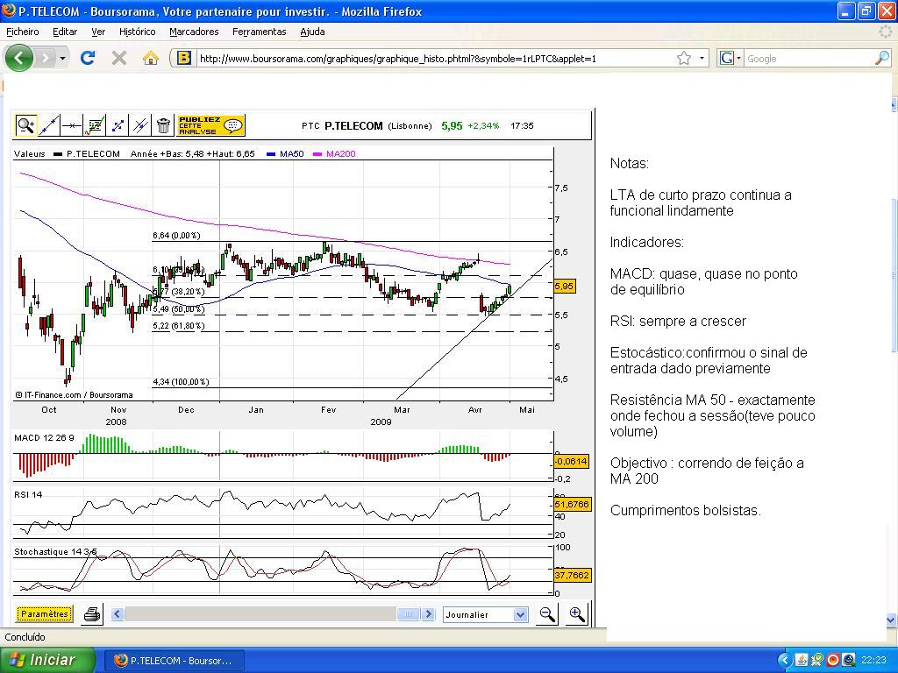
Task: Click the 5,95 price tag on chart axis
Action: [564, 287]
